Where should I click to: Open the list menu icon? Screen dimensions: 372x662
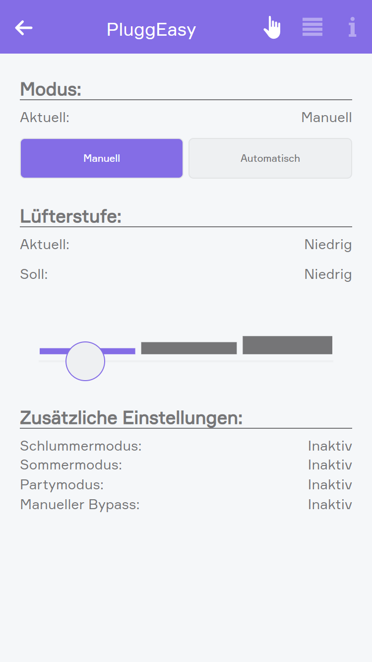[312, 27]
